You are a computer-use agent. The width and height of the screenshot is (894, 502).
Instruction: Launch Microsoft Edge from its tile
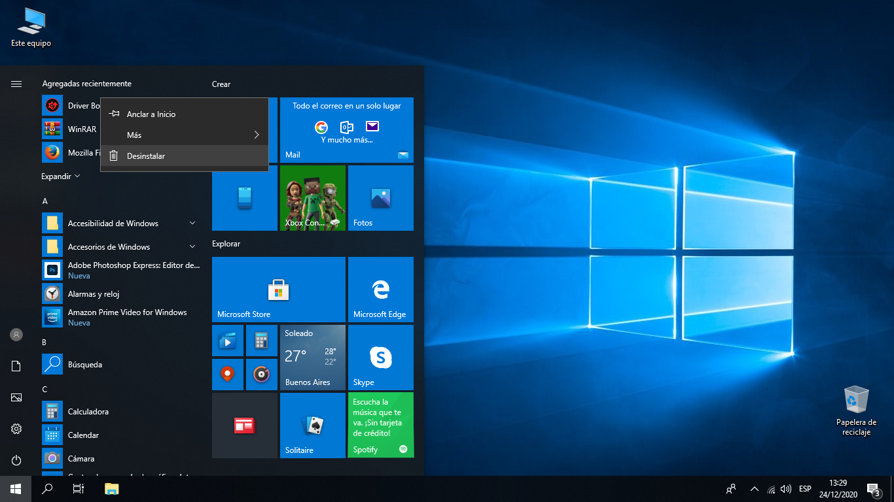(x=381, y=290)
